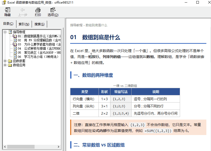Click the open-book icon for topic 01
The height and width of the screenshot is (151, 211).
pyautogui.click(x=15, y=36)
